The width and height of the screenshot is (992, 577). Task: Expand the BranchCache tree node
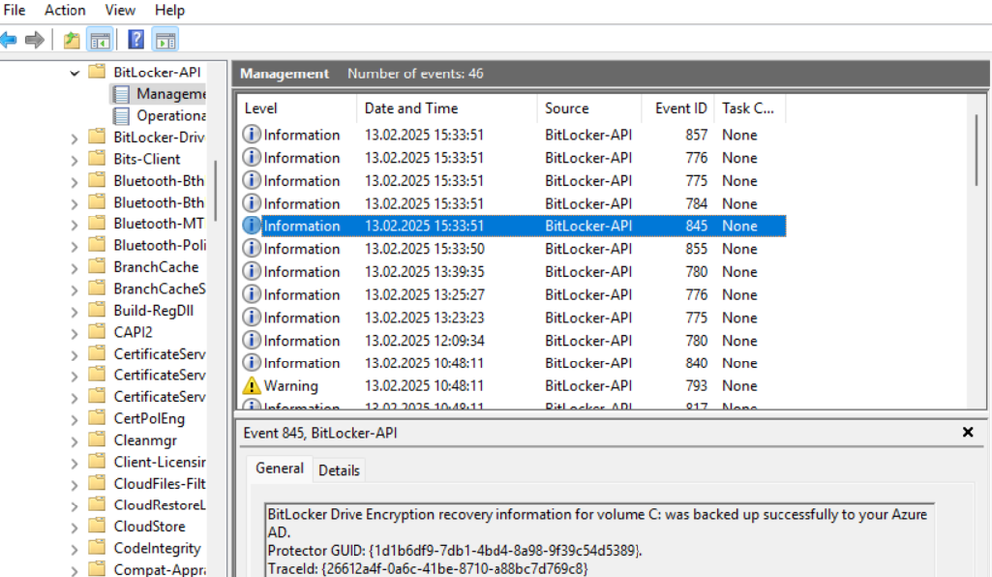(x=74, y=269)
